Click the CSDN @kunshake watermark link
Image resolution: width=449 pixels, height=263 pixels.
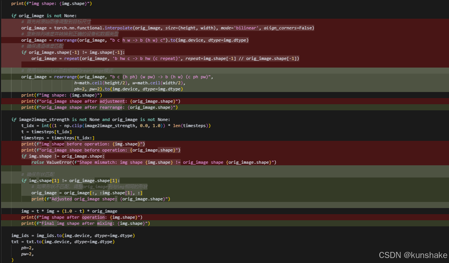coord(413,255)
